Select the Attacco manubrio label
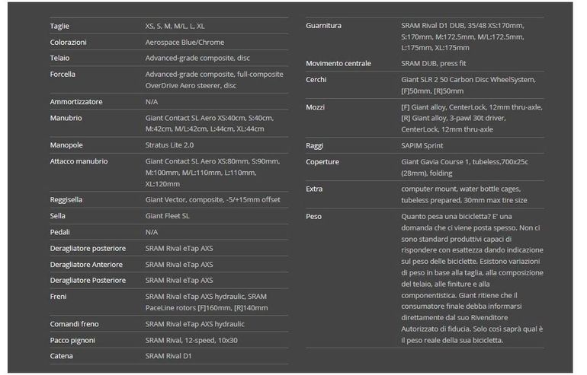Image resolution: width=587 pixels, height=375 pixels. 79,161
